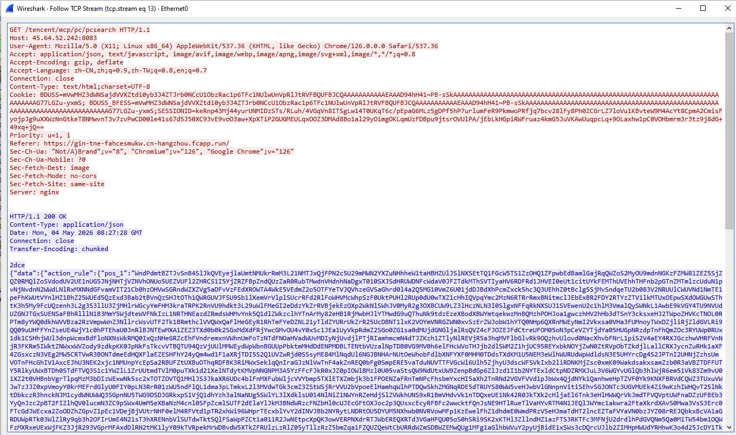Click the User-Agent header line
The image size is (736, 435).
(x=224, y=46)
